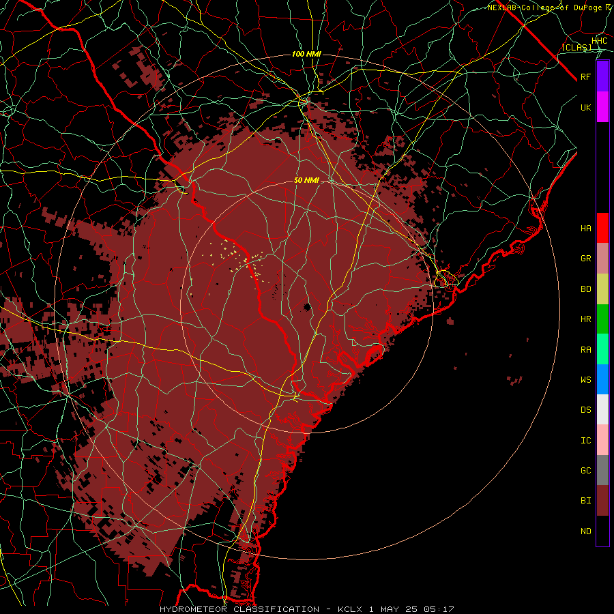Pick the DS white legend swatch
This screenshot has width=614, height=614.
point(602,409)
